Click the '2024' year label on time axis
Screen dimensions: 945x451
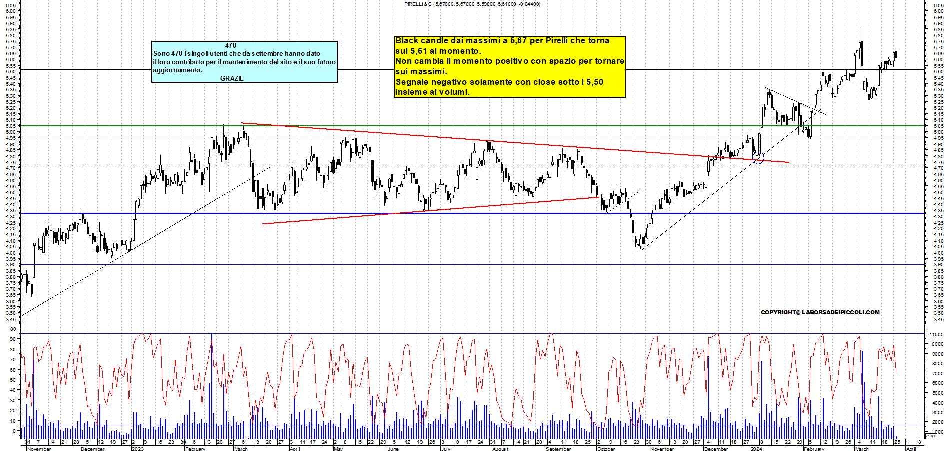click(x=756, y=449)
